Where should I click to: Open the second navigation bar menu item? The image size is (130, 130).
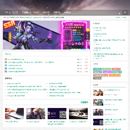tap(15, 12)
